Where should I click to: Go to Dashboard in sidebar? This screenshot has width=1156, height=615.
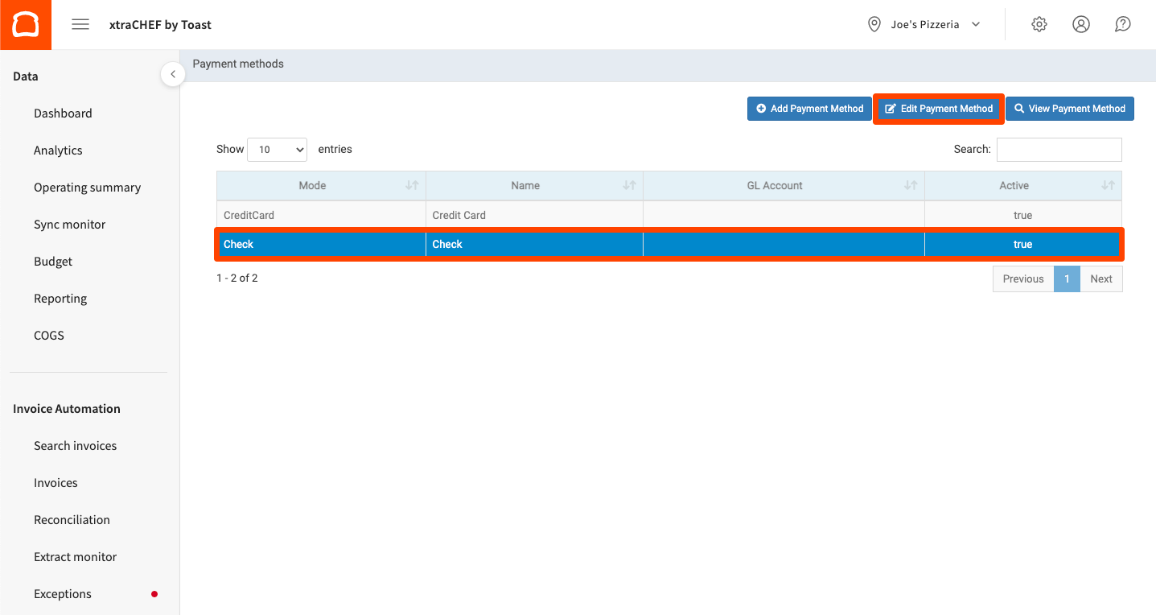(63, 114)
